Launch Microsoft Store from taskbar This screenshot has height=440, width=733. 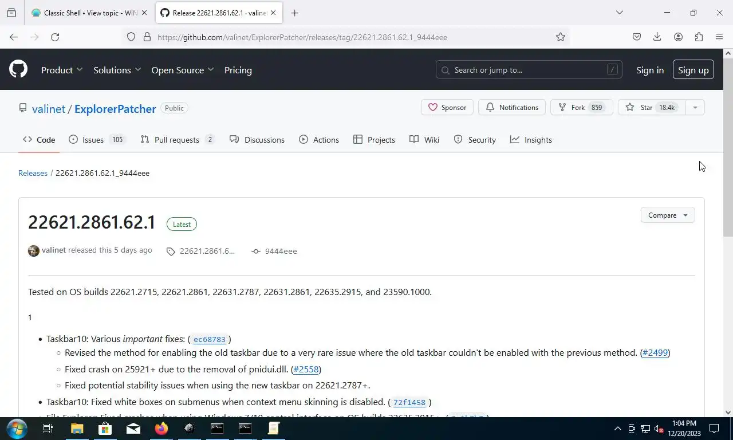point(105,428)
